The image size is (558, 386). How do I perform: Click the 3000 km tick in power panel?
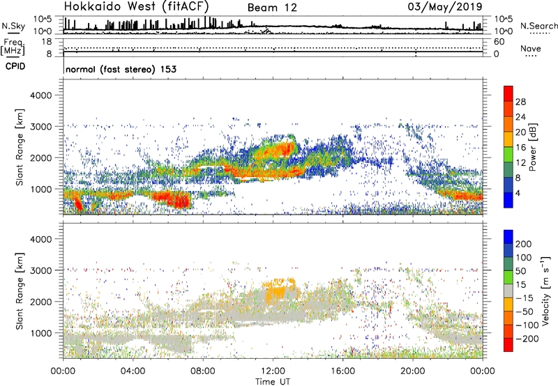point(40,127)
